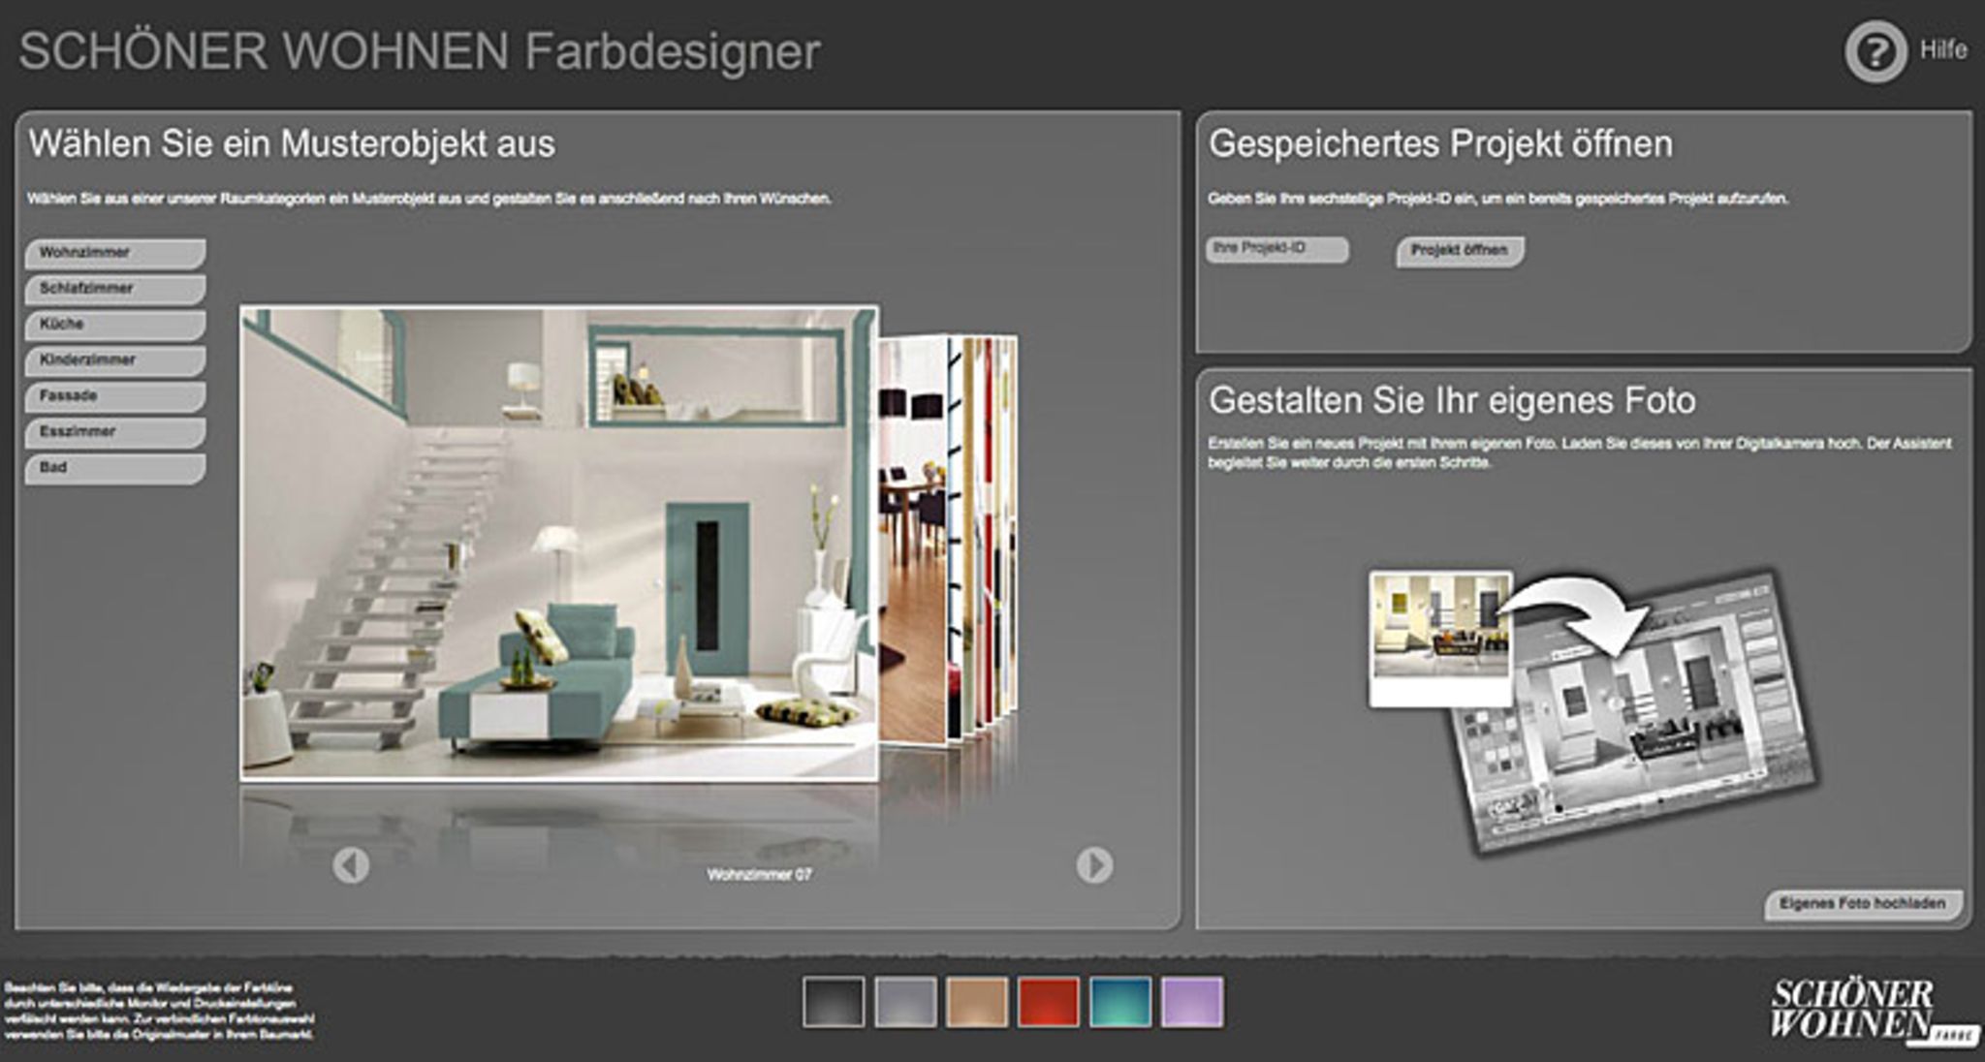Pick the Fassade category
Screen dimensions: 1985x1062
114,396
